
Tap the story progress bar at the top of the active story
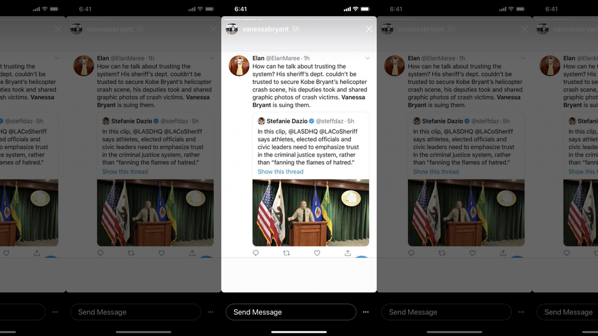(299, 19)
